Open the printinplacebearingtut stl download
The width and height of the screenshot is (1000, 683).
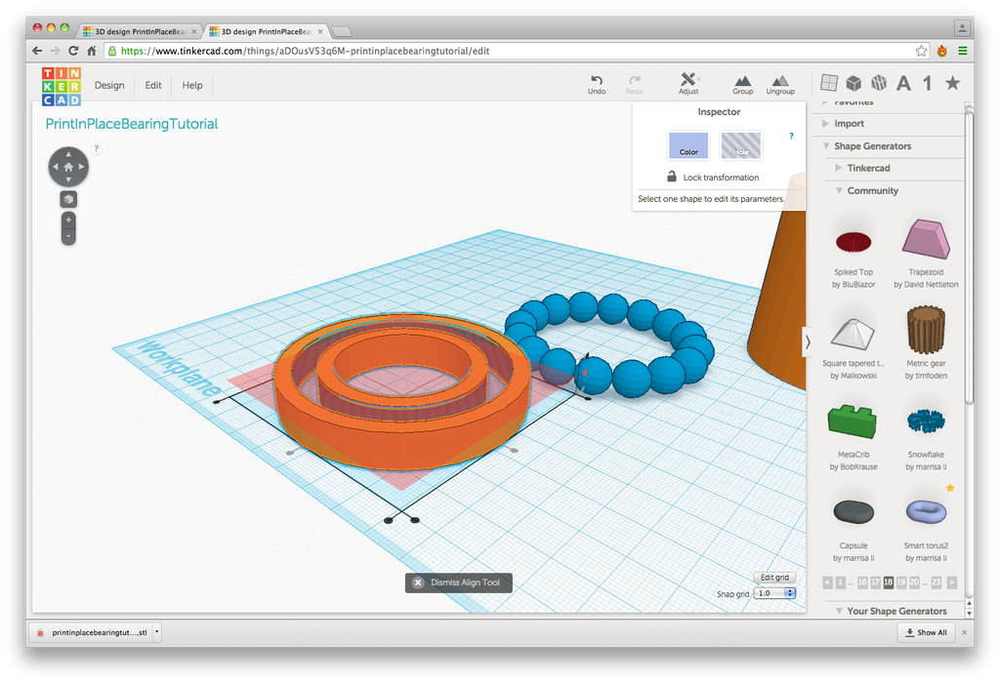91,632
